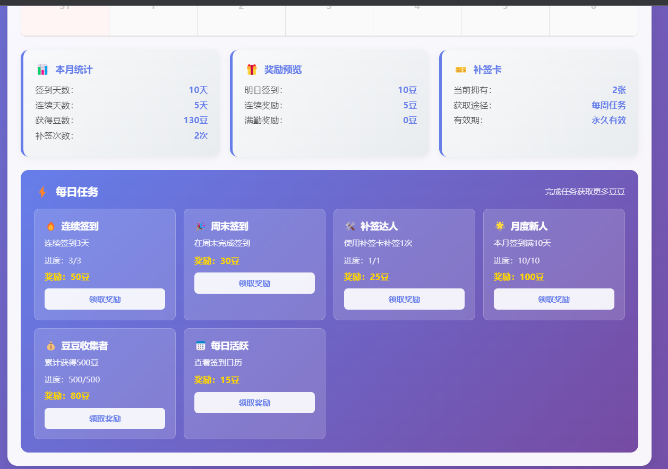The image size is (668, 469).
Task: Click the highlighted calendar cell for day 31
Action: point(65,20)
